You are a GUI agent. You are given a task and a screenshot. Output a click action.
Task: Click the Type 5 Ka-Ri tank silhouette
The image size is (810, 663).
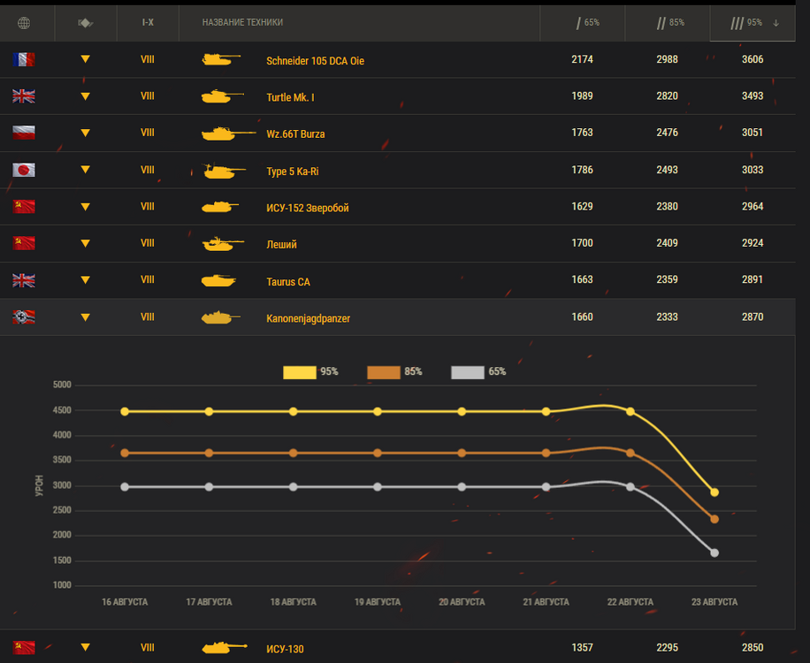pyautogui.click(x=224, y=171)
